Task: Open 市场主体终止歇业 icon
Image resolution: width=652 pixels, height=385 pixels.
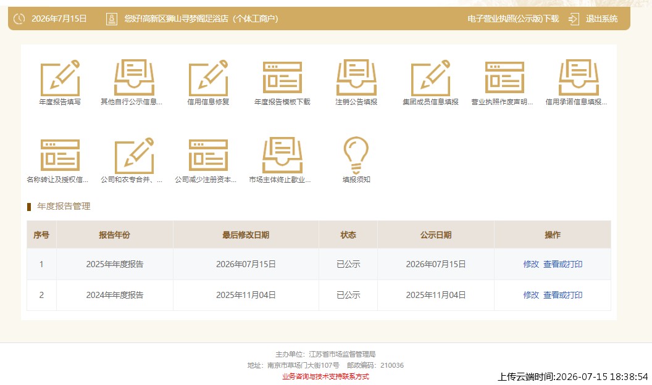Action: pyautogui.click(x=282, y=155)
